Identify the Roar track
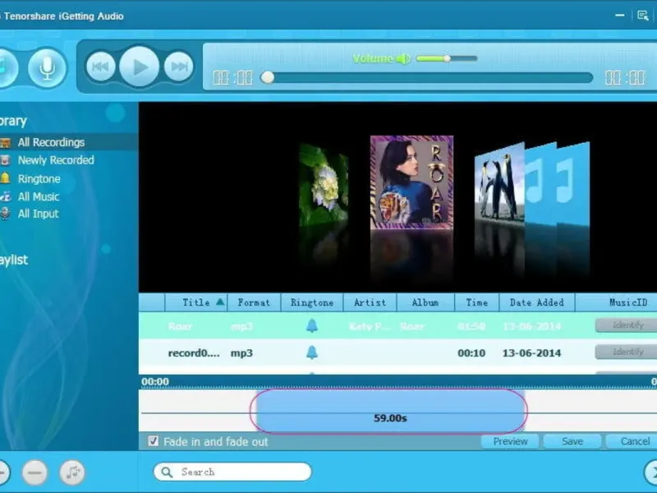Screen dimensions: 657x493 pos(627,325)
